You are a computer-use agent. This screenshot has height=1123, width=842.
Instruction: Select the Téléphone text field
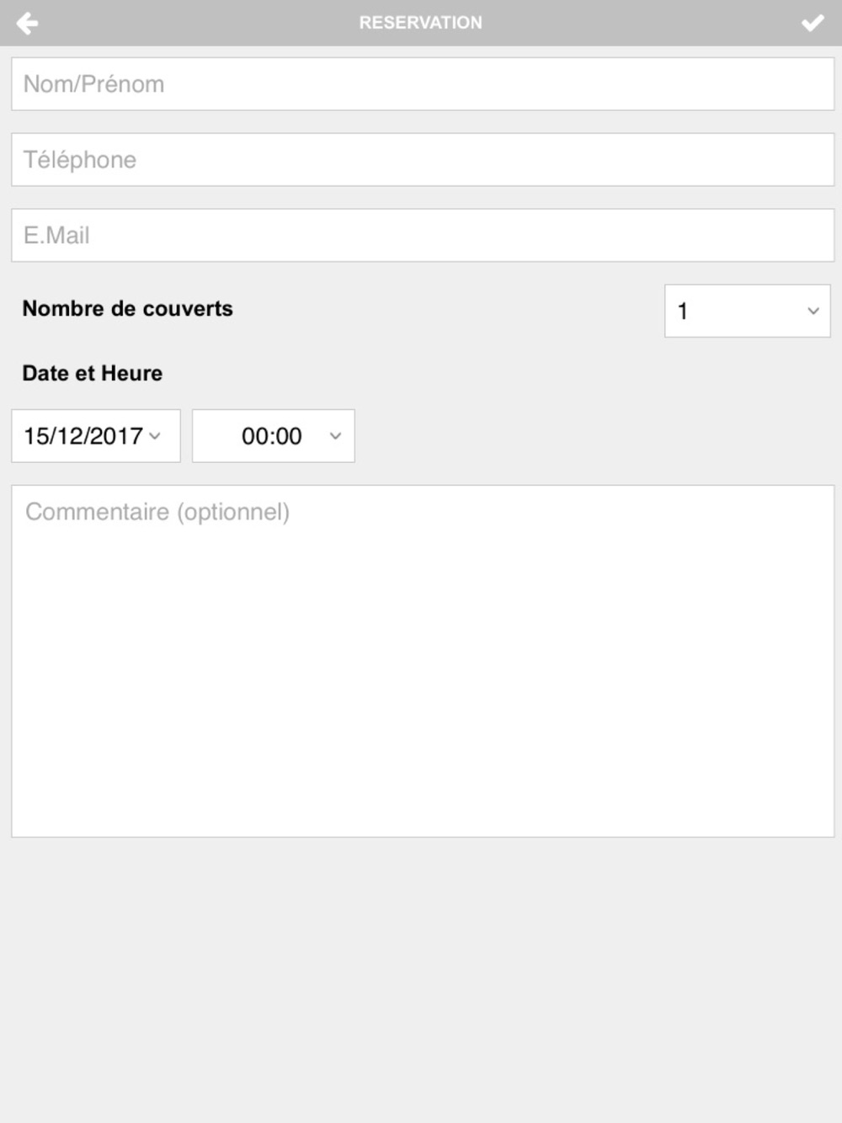click(x=423, y=160)
